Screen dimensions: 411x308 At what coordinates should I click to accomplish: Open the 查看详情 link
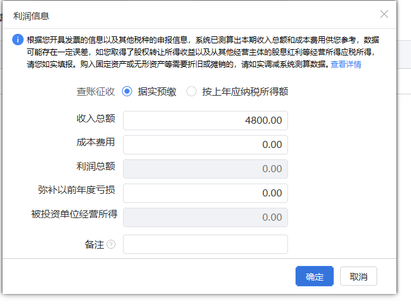click(x=346, y=64)
